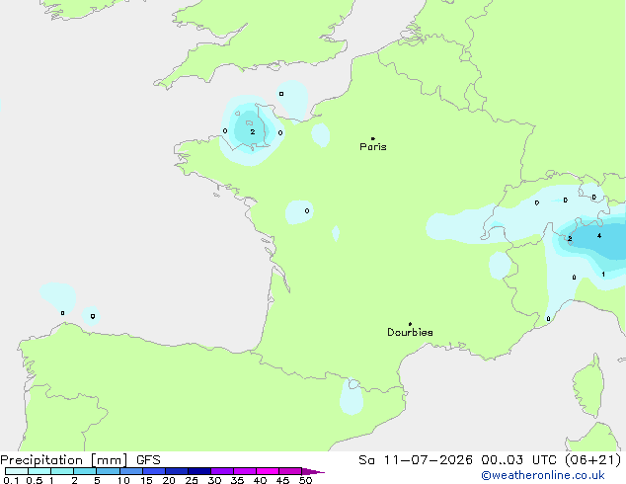Click the legend tick label 0.1
This screenshot has height=484, width=626.
click(x=11, y=480)
